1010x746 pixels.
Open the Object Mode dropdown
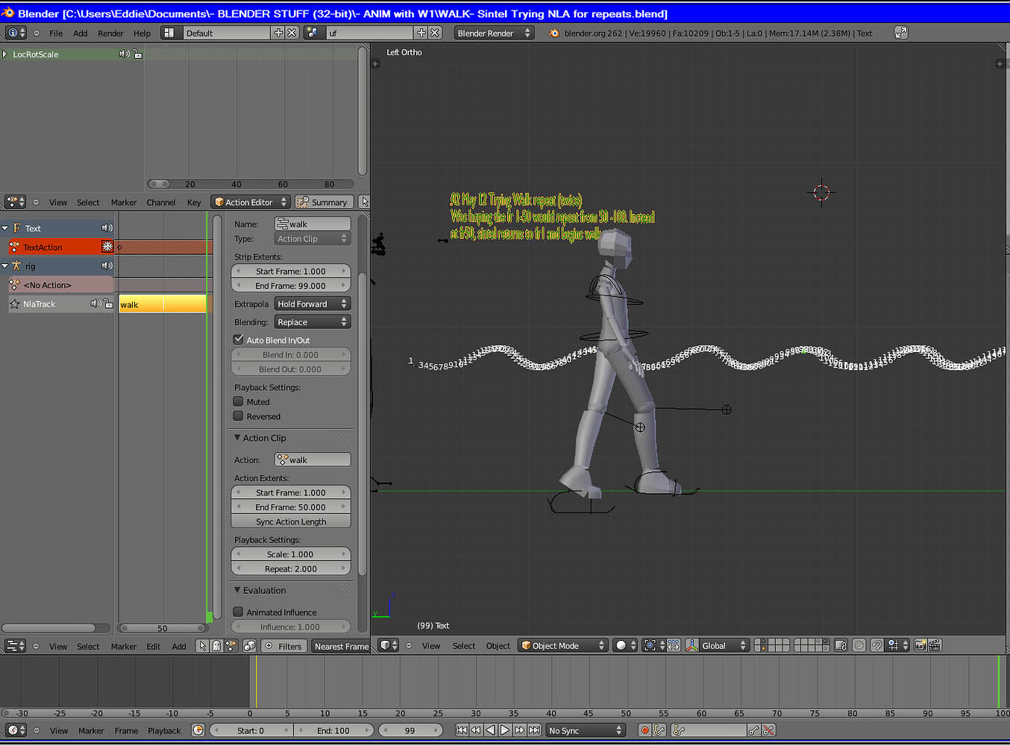(562, 645)
